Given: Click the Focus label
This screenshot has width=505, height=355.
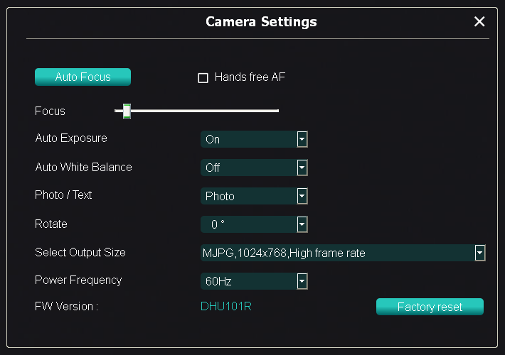Looking at the screenshot, I should 50,111.
